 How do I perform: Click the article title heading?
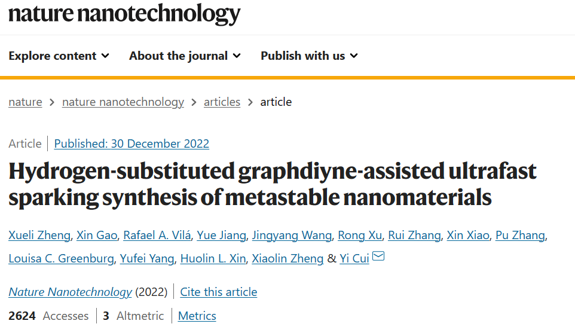tap(272, 184)
